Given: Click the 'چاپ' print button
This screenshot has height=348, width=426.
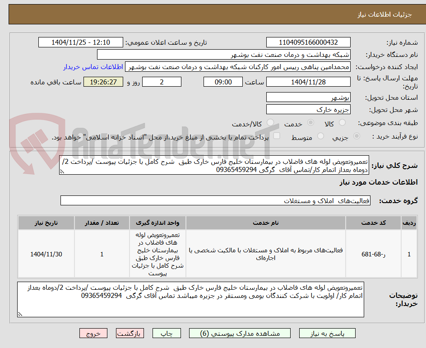Looking at the screenshot, I should (167, 333).
